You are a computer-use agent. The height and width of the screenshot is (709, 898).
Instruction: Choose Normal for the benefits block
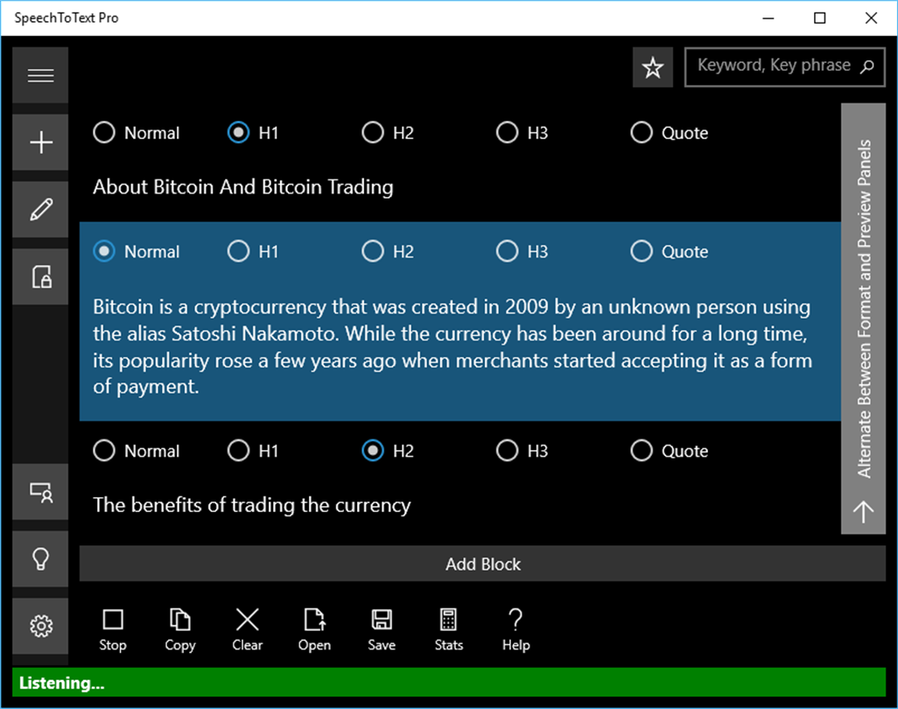click(104, 452)
